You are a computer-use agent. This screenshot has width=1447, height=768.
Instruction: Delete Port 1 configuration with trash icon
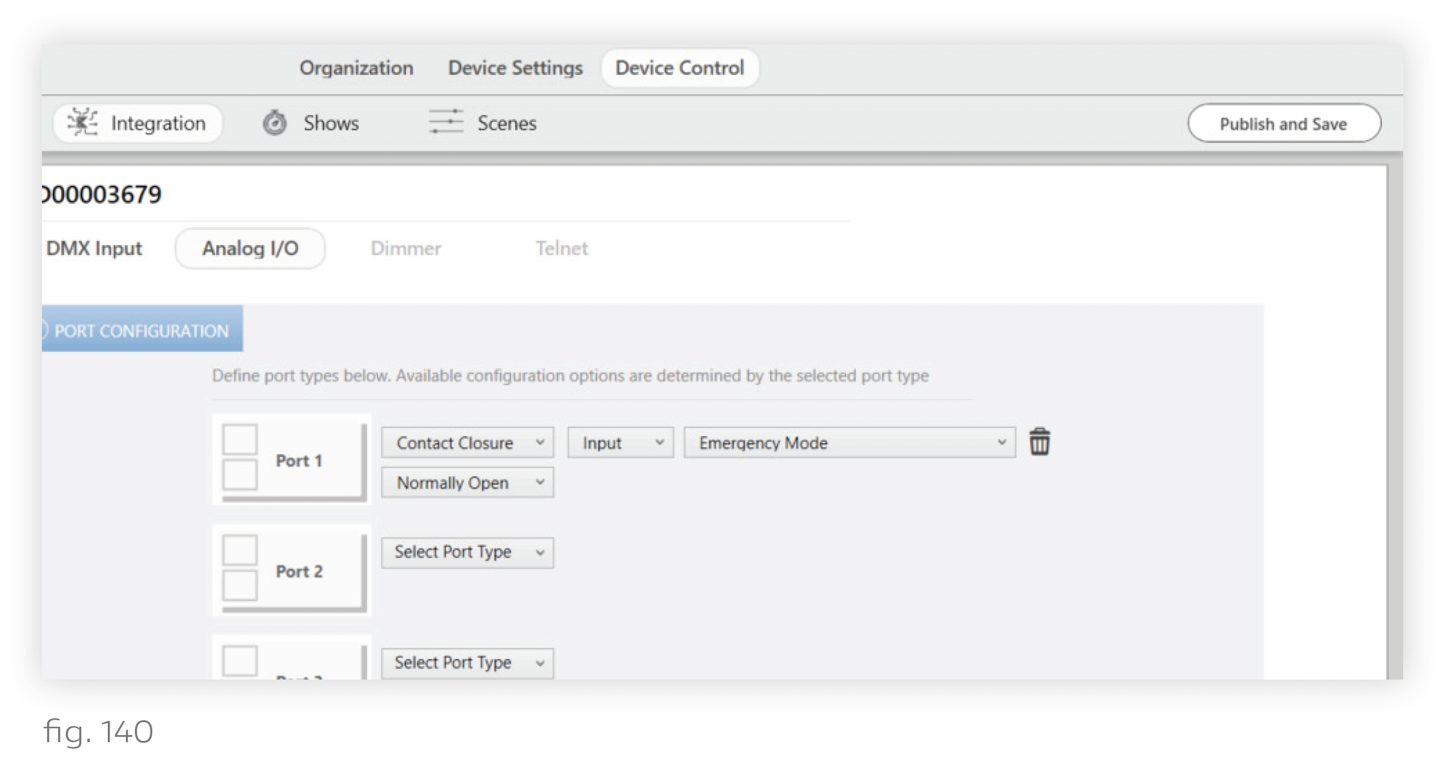1039,442
